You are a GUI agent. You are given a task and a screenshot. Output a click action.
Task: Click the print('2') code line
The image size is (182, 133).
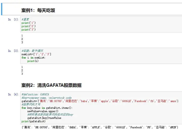28,26
